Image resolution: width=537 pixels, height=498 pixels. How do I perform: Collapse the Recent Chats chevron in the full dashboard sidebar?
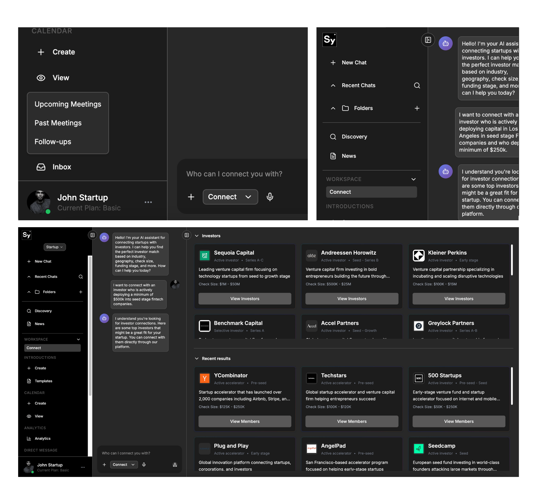tap(29, 277)
